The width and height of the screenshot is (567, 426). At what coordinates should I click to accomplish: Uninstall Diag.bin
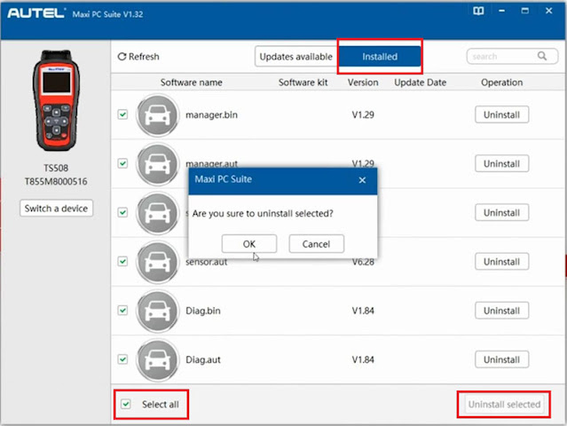[502, 311]
